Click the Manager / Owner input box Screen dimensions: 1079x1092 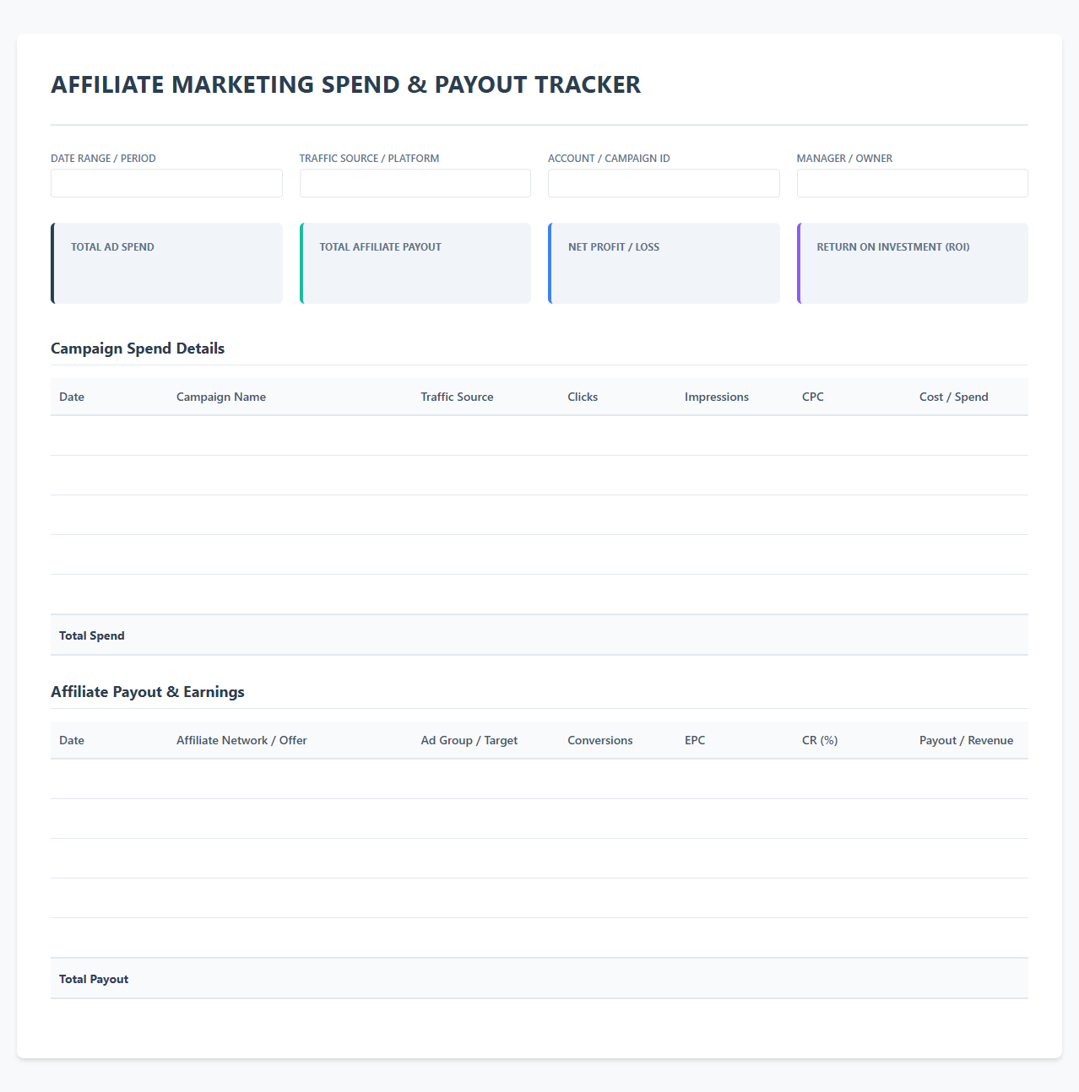click(913, 183)
